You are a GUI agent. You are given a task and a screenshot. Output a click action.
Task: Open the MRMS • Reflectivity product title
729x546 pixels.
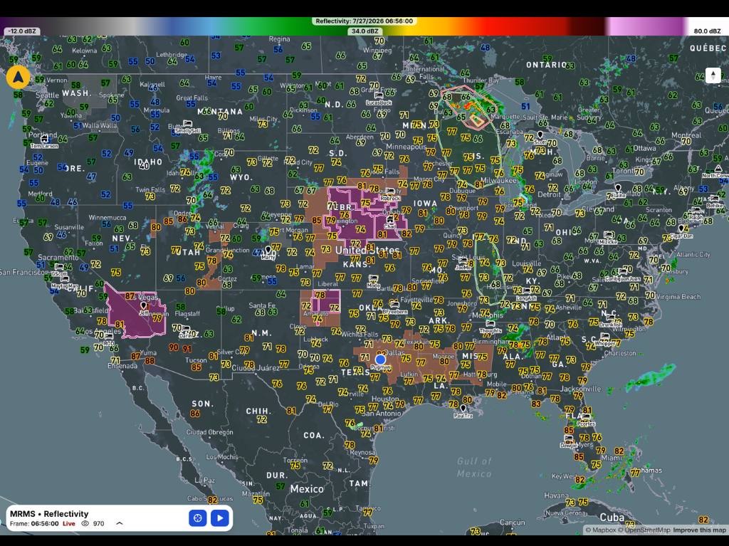(49, 514)
